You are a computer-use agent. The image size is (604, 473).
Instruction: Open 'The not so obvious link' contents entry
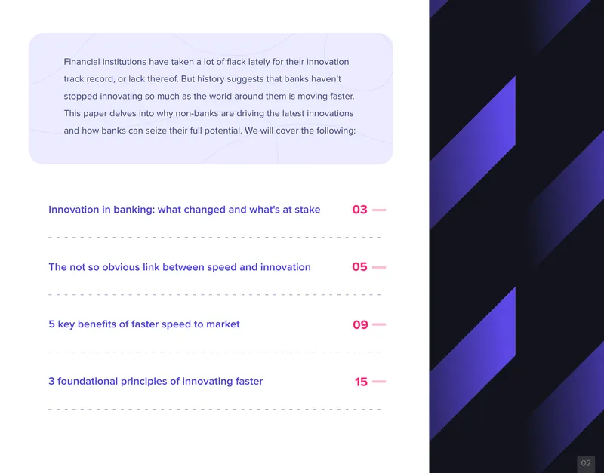(x=180, y=267)
